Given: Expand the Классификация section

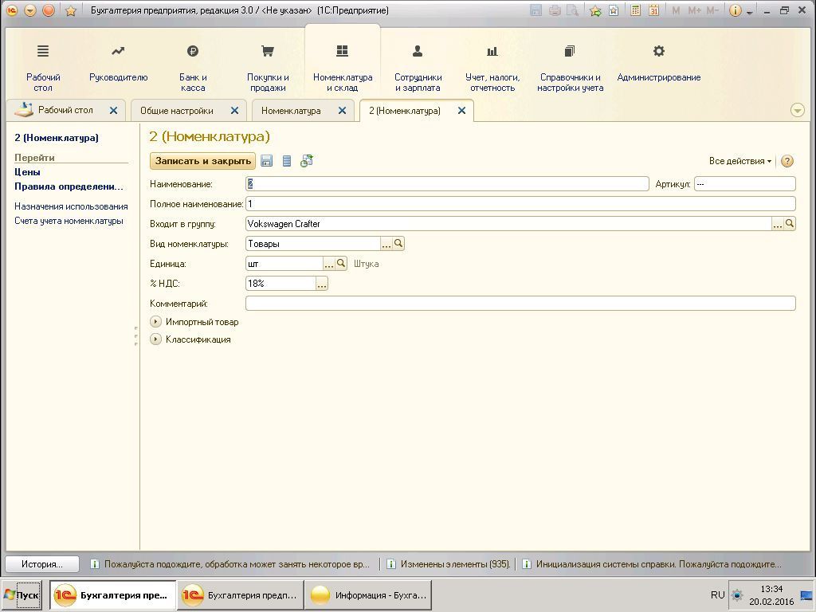Looking at the screenshot, I should (156, 339).
